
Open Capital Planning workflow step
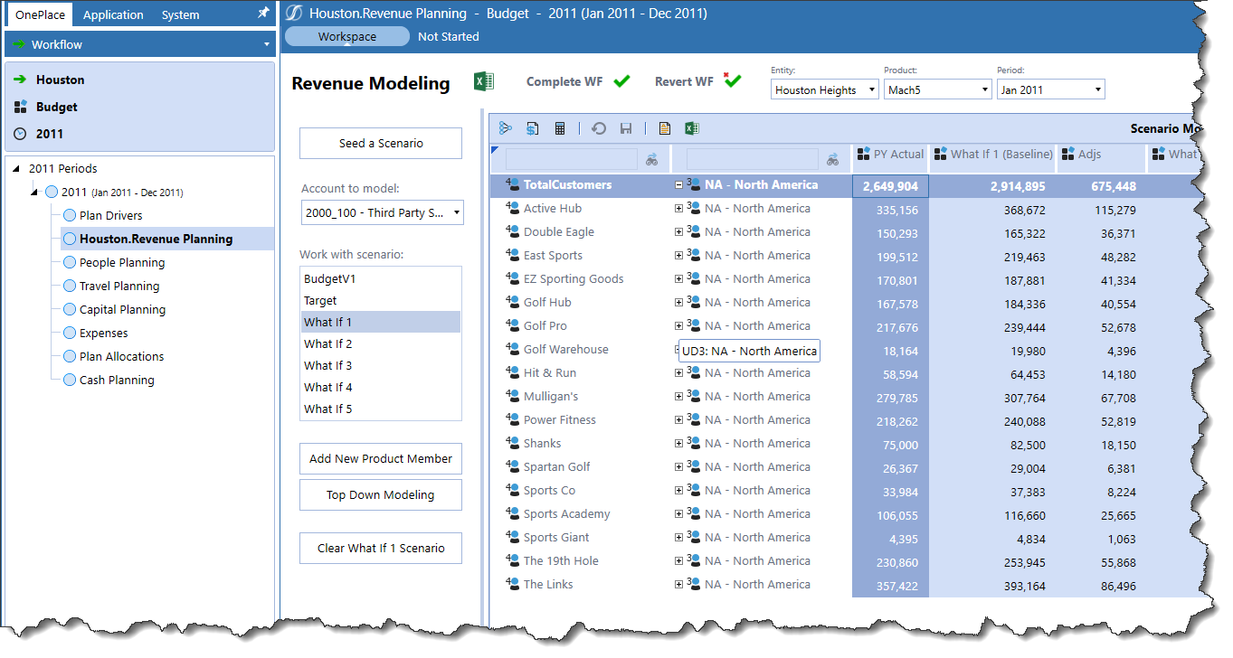point(123,309)
